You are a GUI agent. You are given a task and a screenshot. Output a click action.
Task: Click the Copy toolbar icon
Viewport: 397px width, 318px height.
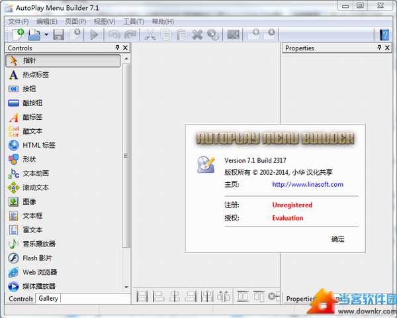pyautogui.click(x=166, y=34)
